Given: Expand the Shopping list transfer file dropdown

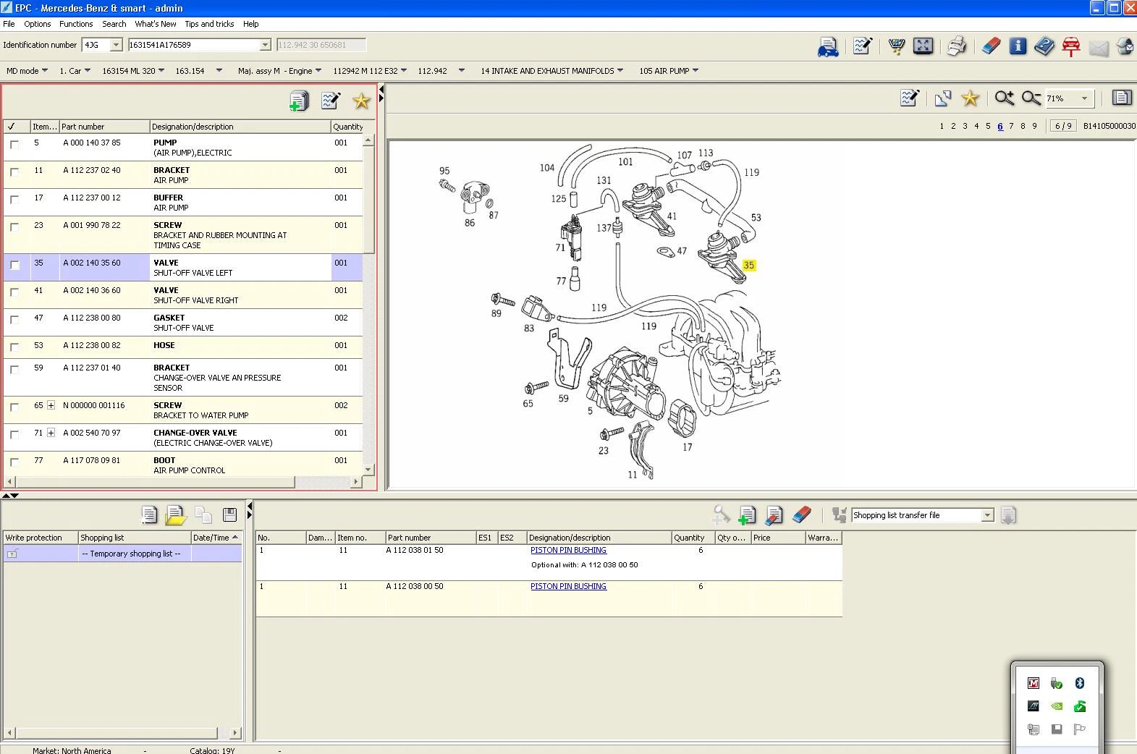Looking at the screenshot, I should [x=987, y=515].
